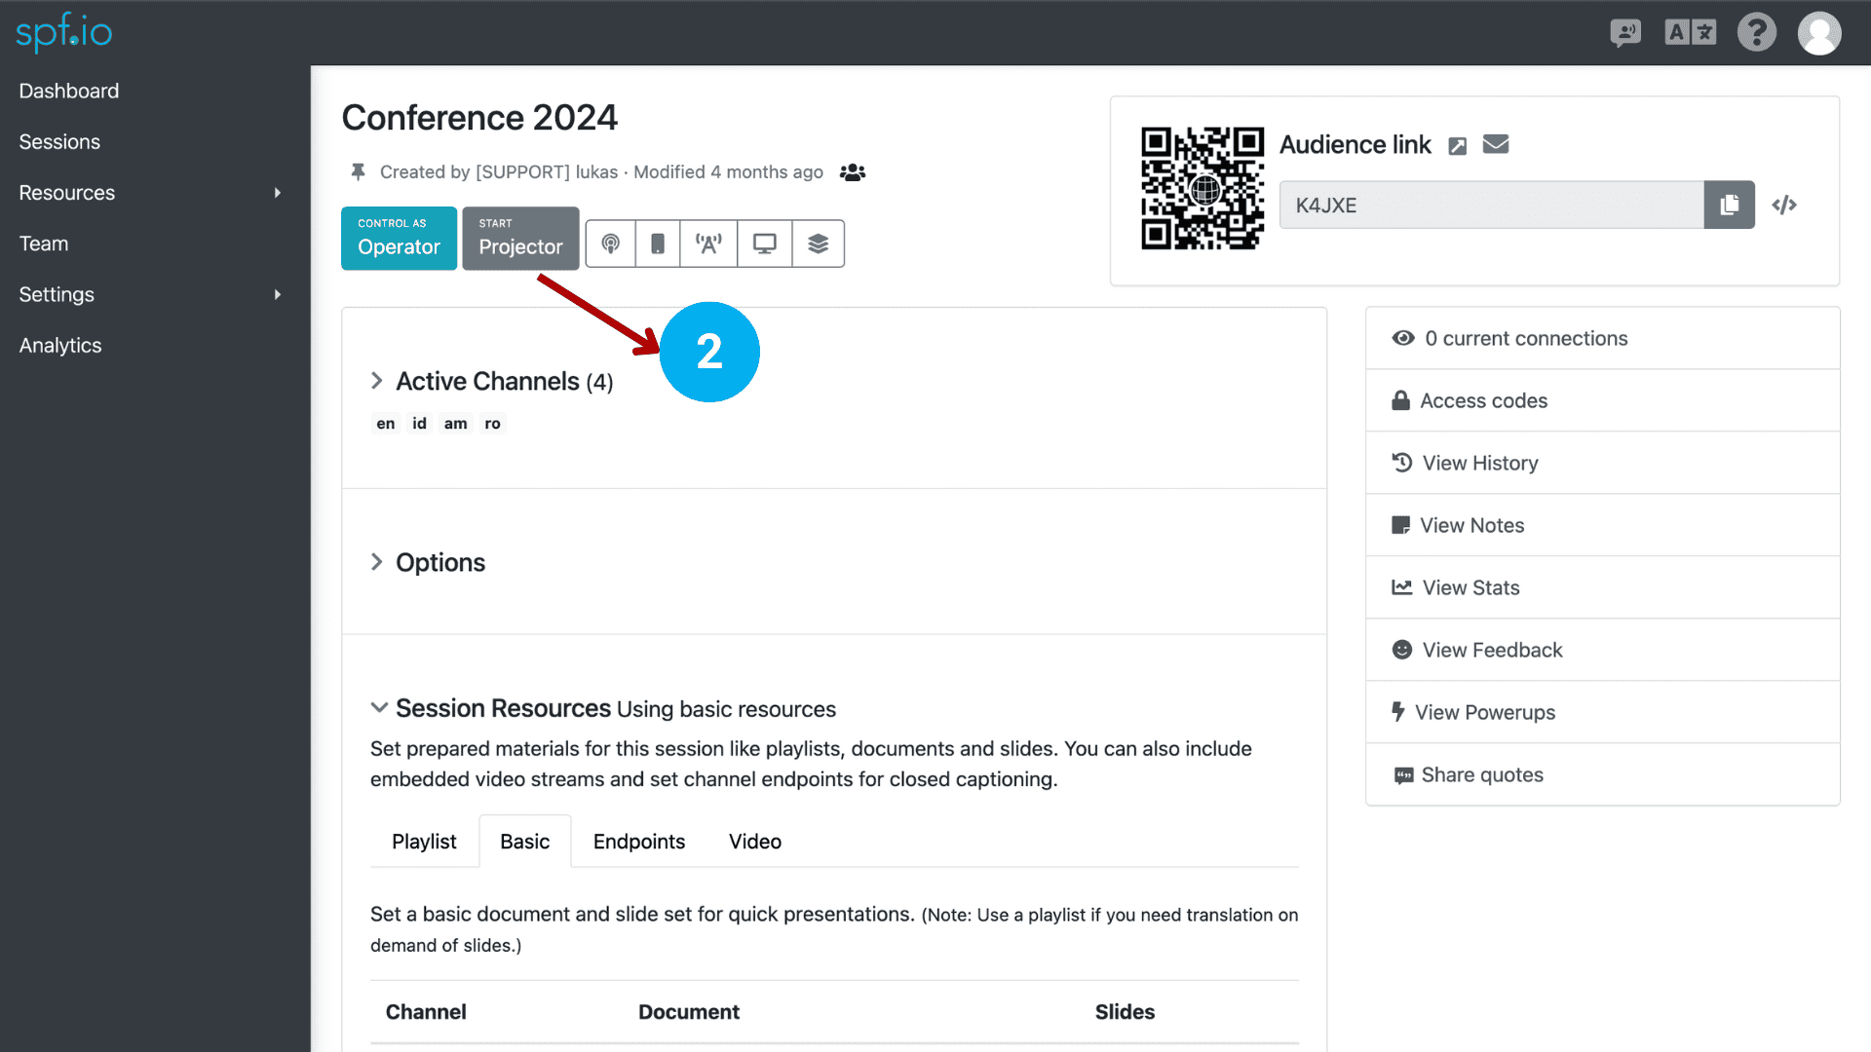Click the mobile device icon button
This screenshot has width=1871, height=1052.
[658, 244]
